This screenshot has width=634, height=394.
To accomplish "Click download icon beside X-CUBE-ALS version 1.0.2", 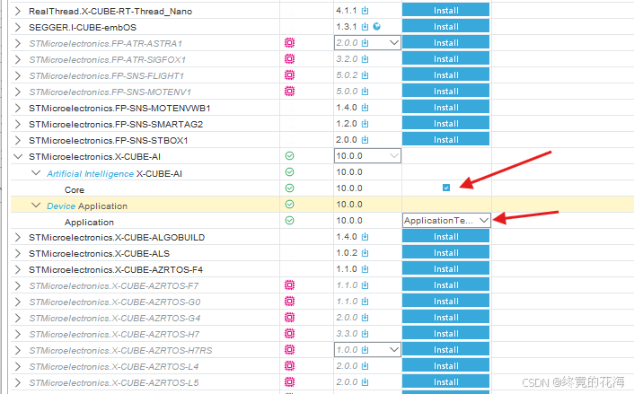I will pos(365,253).
